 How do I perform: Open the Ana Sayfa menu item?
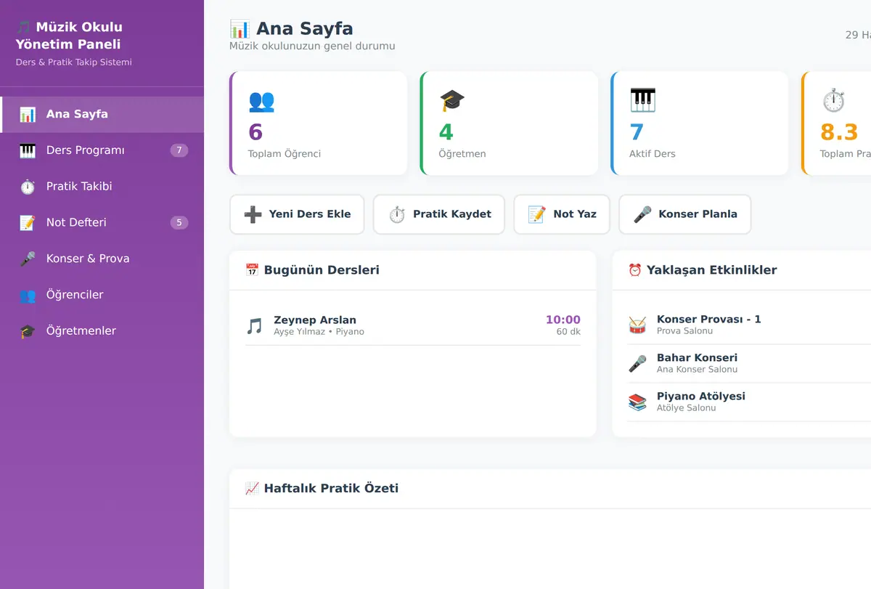point(102,114)
